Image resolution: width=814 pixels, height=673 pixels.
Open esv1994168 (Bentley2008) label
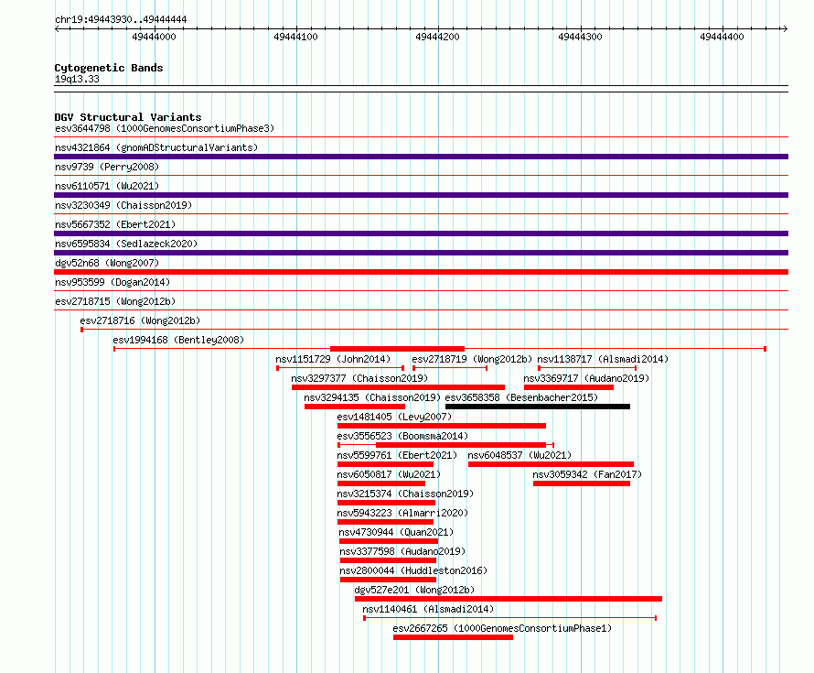tap(178, 340)
